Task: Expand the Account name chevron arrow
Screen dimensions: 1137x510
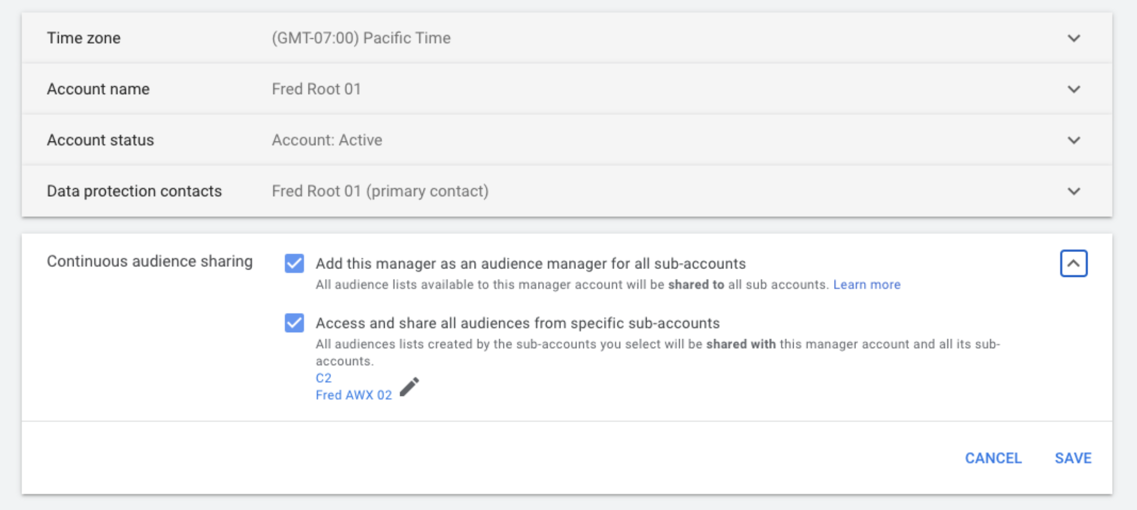Action: point(1074,89)
